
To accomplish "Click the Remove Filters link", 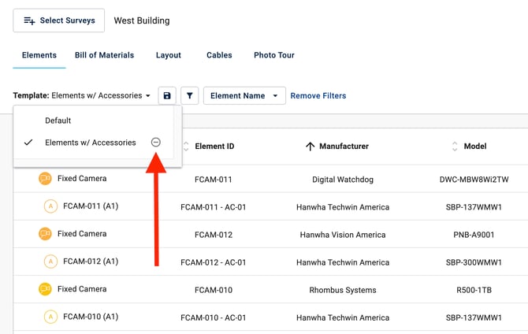I will (x=318, y=96).
